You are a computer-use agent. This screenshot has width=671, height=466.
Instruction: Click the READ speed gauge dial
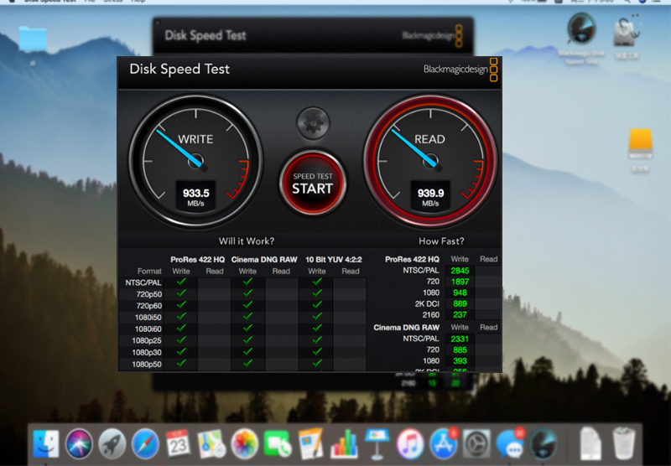click(x=430, y=160)
